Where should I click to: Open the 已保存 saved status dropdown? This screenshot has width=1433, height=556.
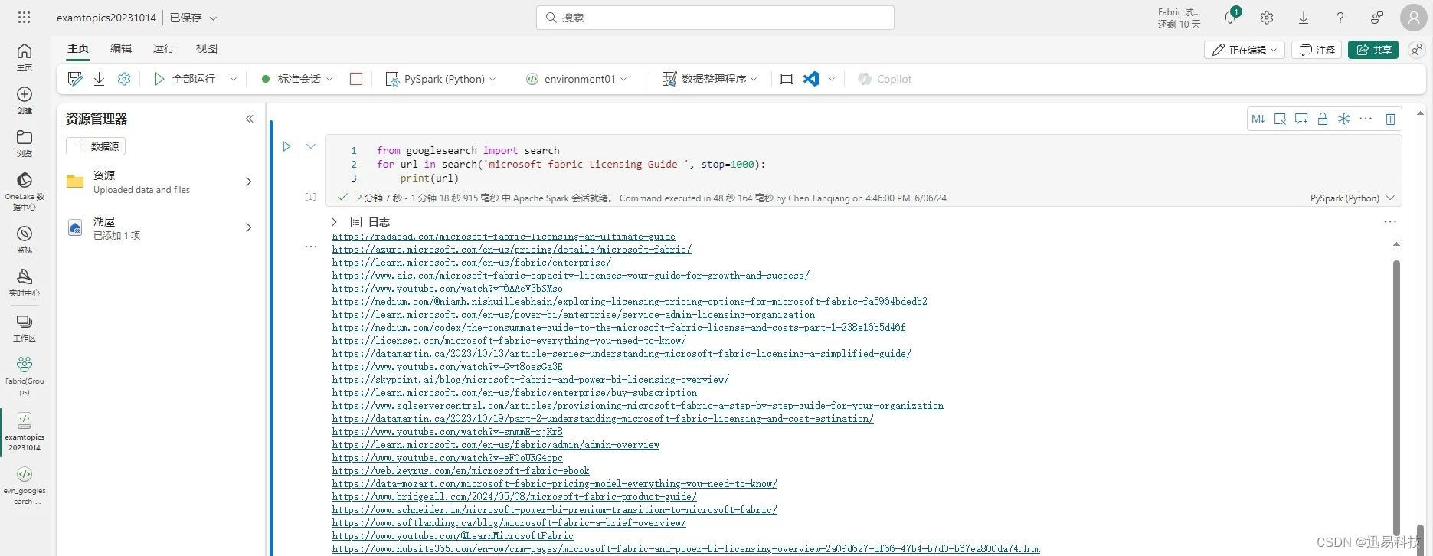click(193, 18)
